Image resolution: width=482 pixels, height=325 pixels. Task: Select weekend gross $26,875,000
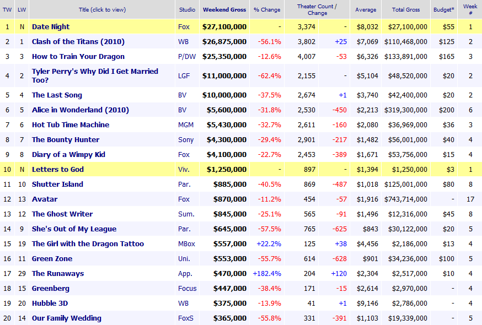coord(224,41)
